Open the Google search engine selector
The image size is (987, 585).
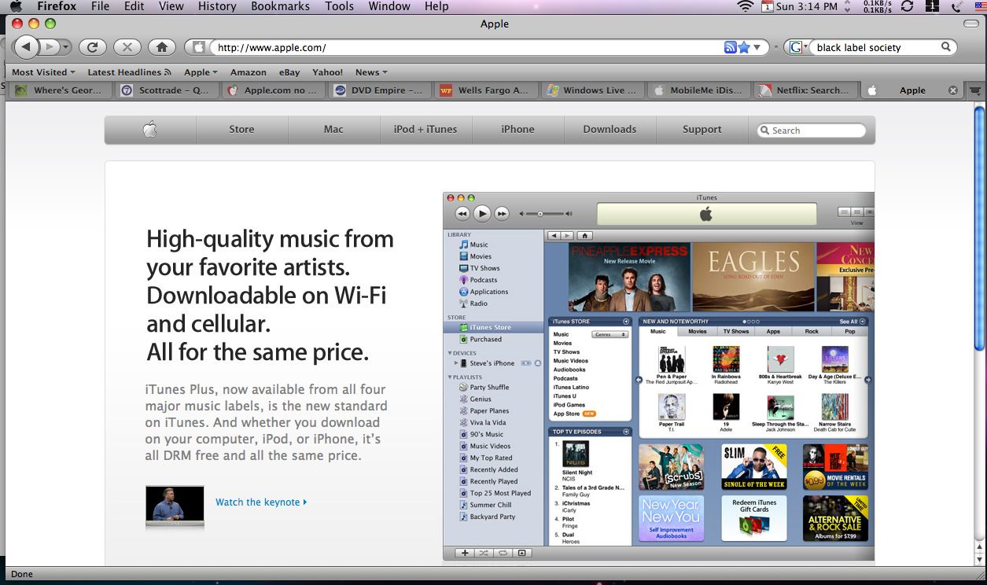(799, 47)
